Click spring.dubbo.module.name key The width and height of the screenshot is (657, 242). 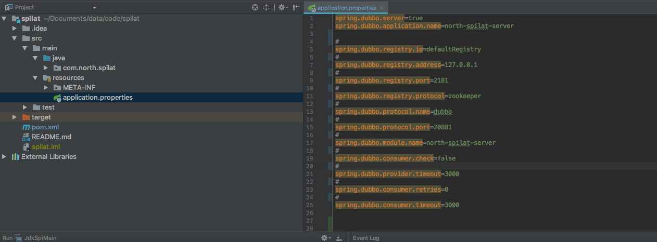click(x=379, y=143)
